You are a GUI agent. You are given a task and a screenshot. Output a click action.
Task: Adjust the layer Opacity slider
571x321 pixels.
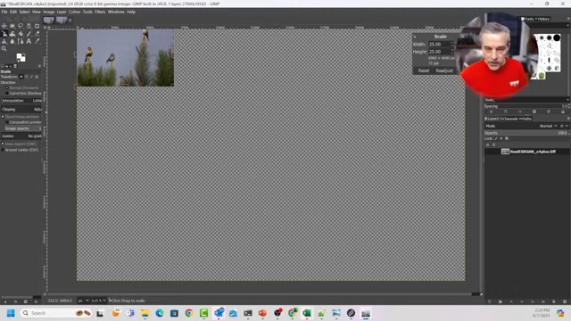526,133
